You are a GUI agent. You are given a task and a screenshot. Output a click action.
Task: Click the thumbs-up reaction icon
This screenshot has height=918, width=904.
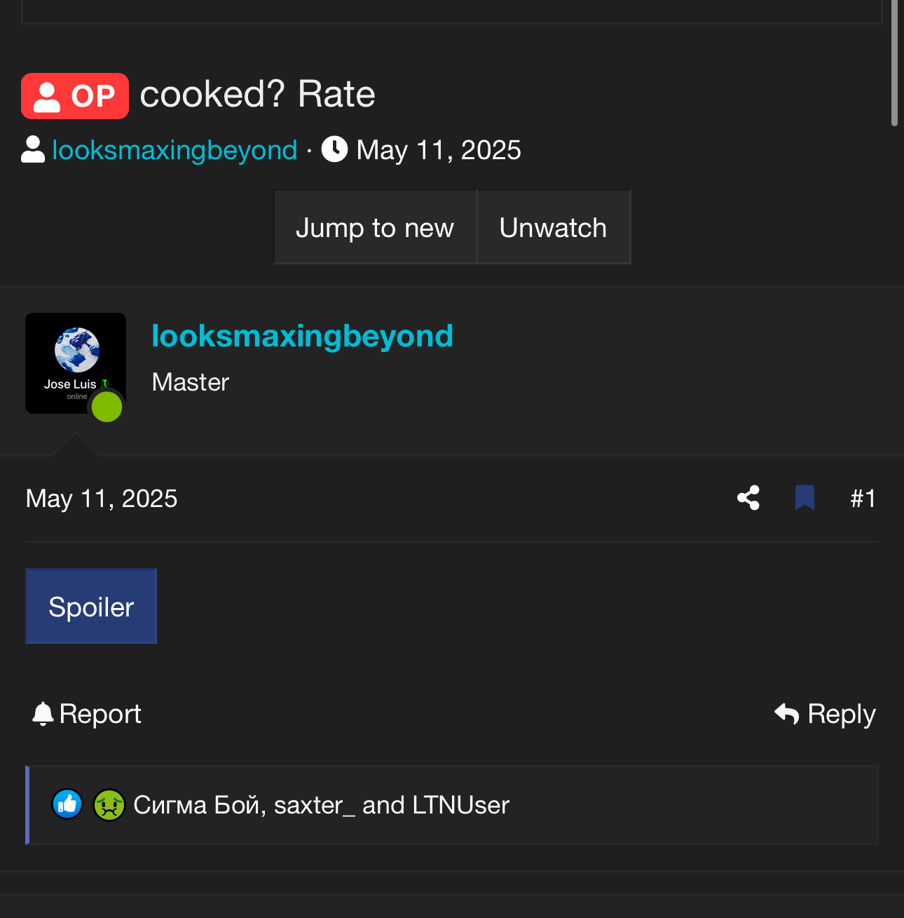[67, 804]
